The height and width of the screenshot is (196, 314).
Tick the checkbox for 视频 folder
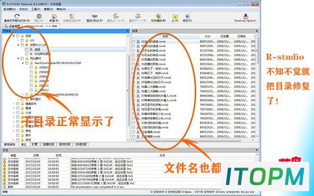[18, 36]
